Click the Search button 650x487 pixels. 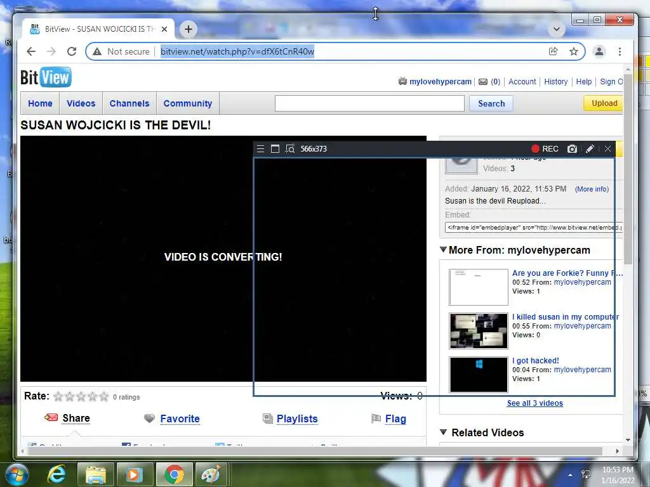(491, 103)
